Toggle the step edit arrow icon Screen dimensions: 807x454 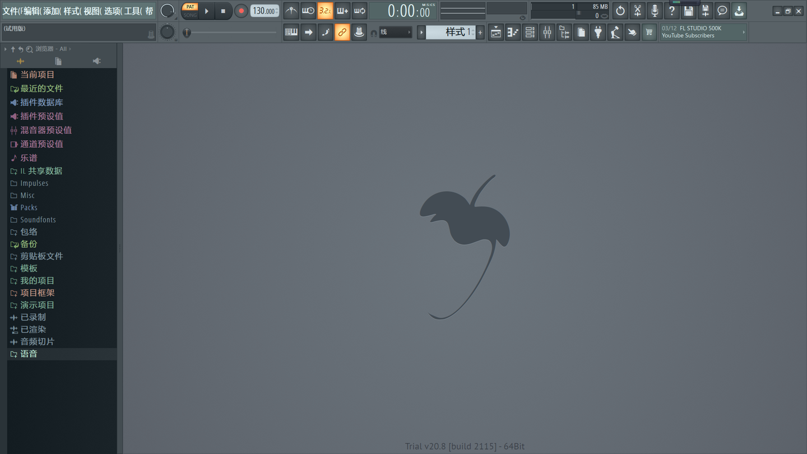click(308, 32)
